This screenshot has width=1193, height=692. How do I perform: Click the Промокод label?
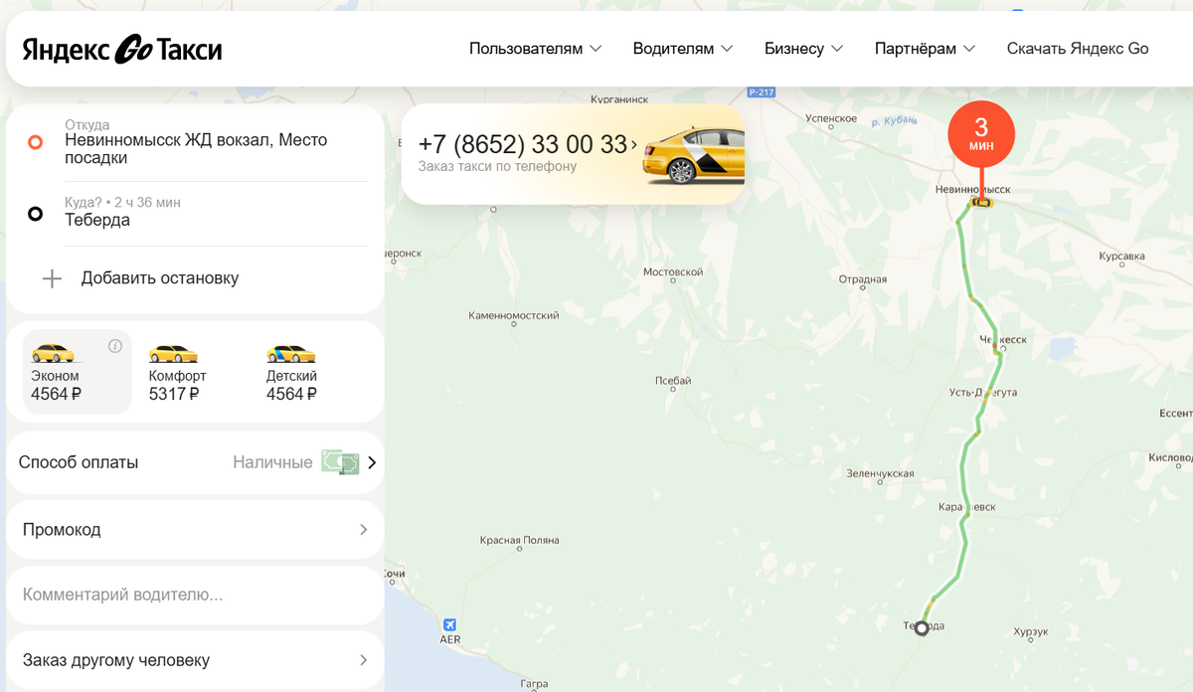[62, 530]
